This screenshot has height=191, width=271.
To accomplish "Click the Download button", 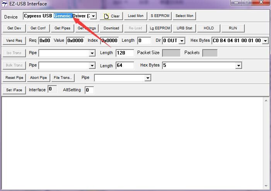I will point(111,28).
